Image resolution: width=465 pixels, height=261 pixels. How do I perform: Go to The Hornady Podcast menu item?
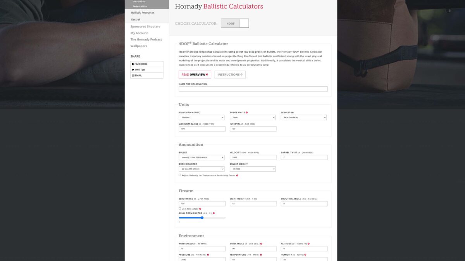(146, 39)
